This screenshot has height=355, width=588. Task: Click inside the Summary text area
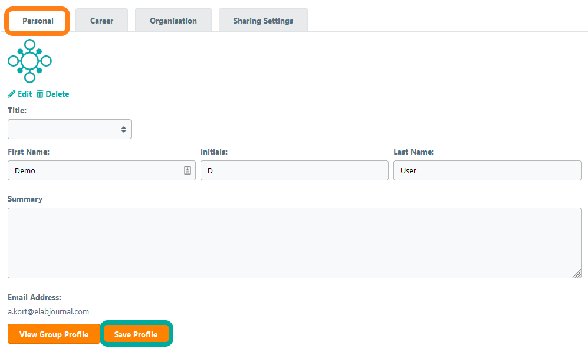tap(294, 242)
